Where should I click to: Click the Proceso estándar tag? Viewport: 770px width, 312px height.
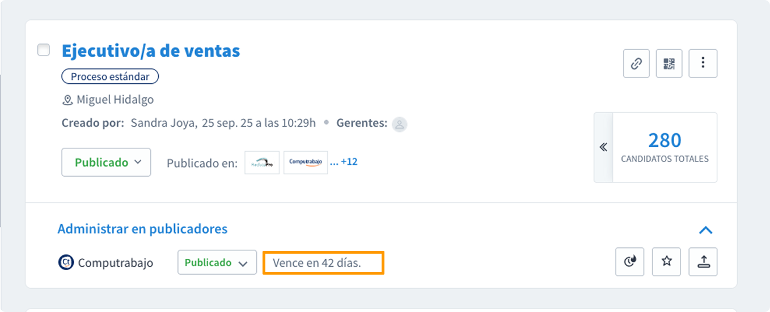(x=110, y=76)
